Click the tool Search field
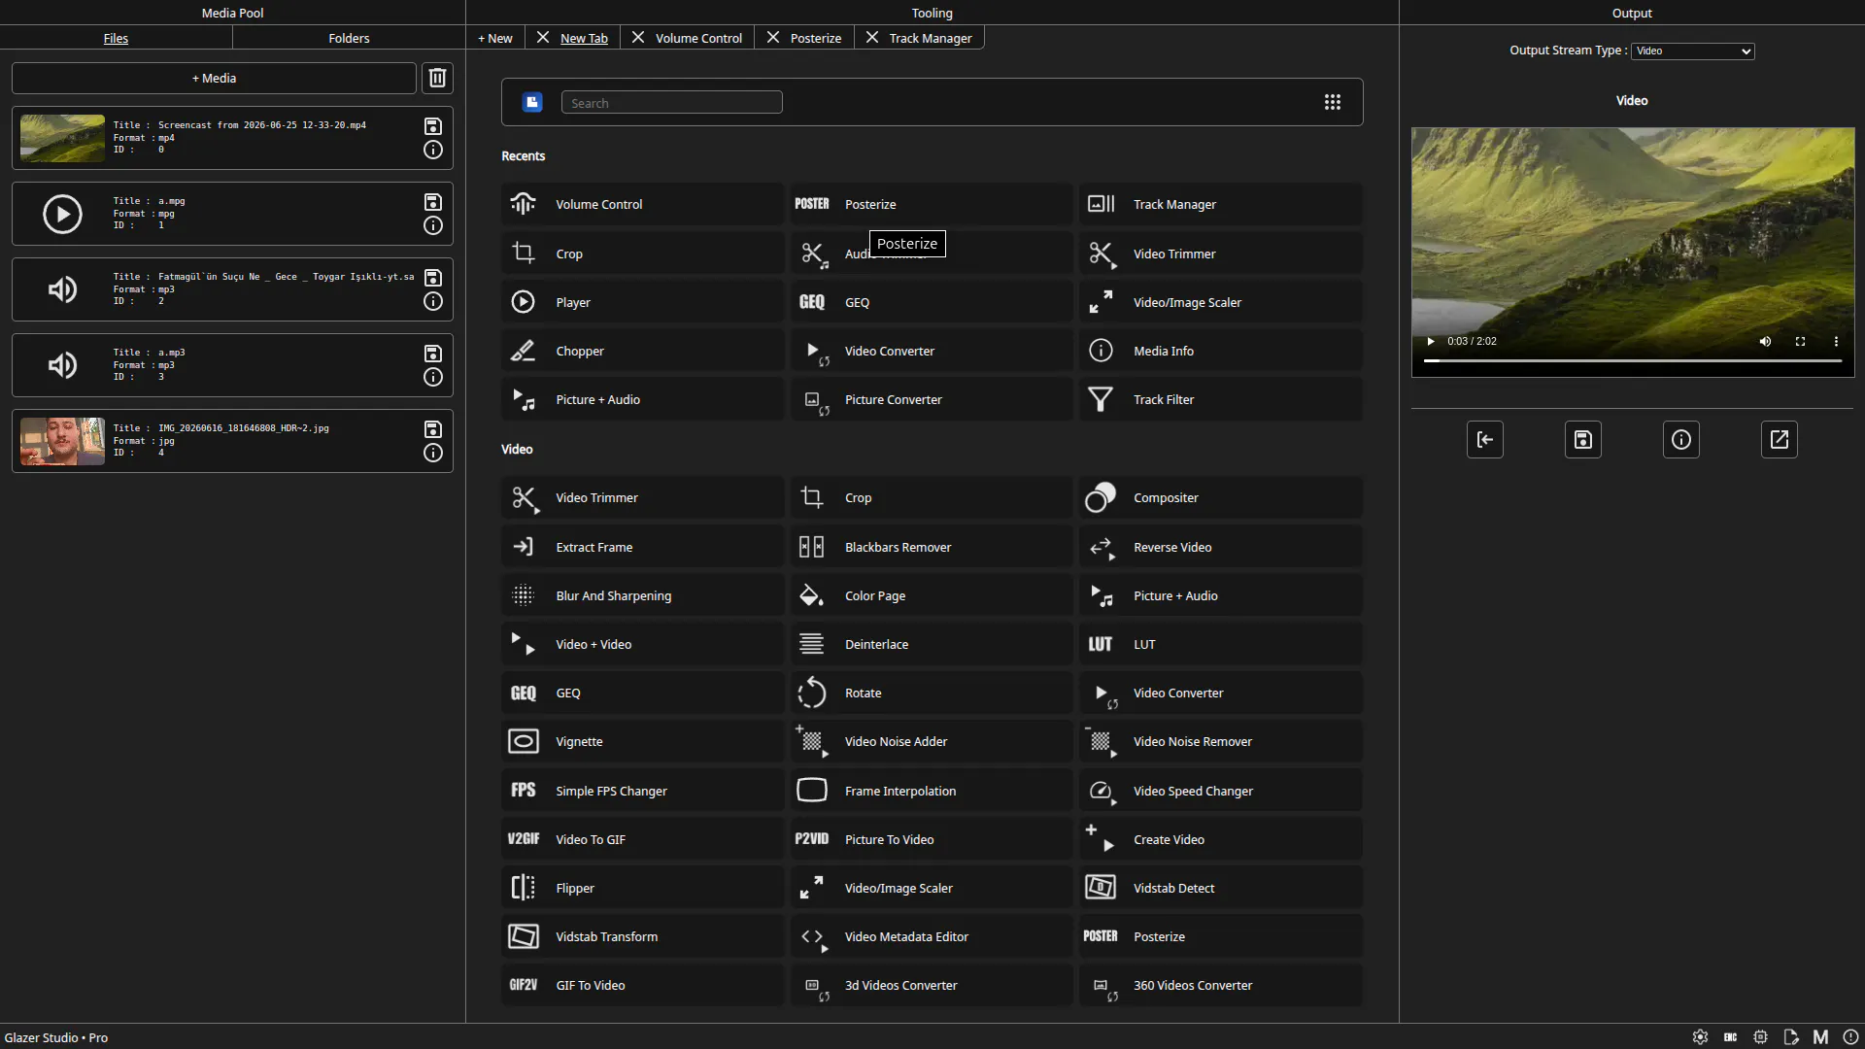 tap(671, 102)
